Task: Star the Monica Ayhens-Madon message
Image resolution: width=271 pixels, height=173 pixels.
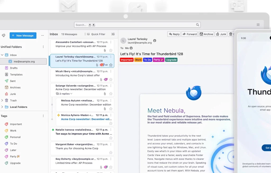Action: tap(111, 123)
